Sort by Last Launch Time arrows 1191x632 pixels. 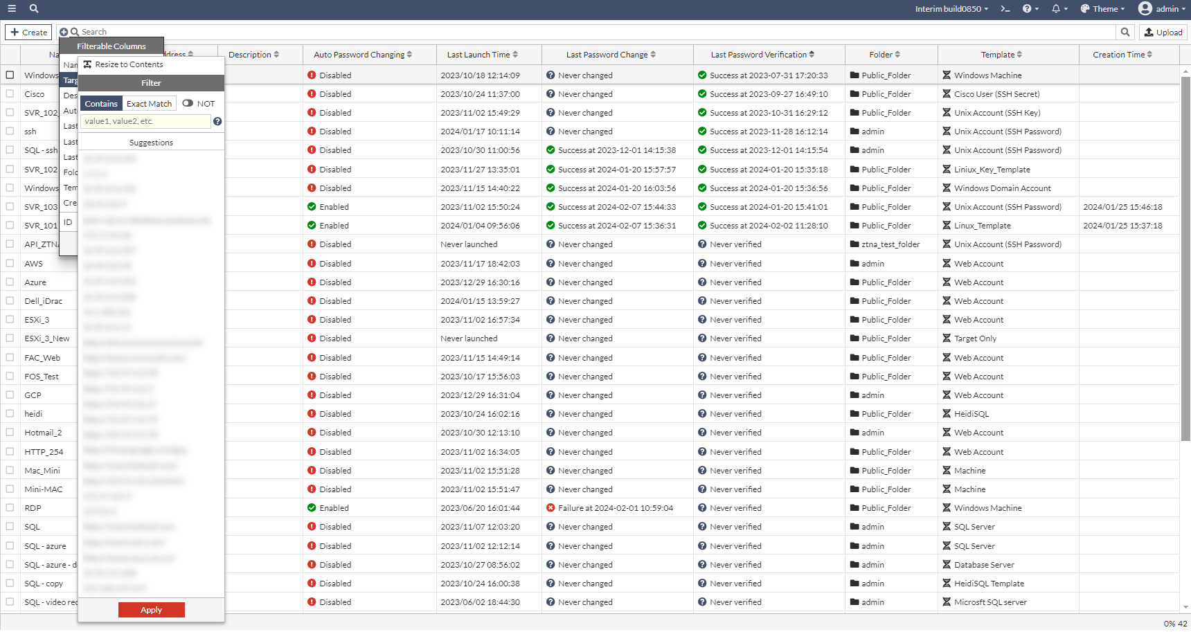click(515, 55)
